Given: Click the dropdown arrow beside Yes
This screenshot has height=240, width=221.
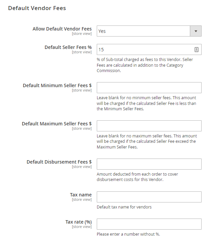Looking at the screenshot, I should pyautogui.click(x=196, y=31).
